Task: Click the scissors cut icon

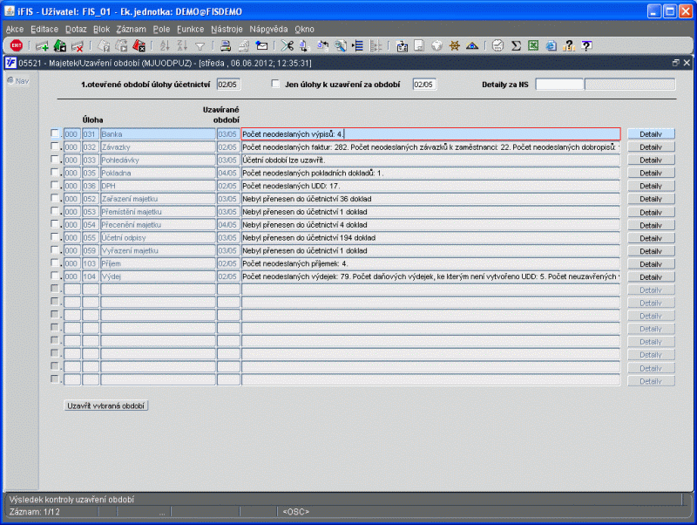Action: click(x=288, y=45)
